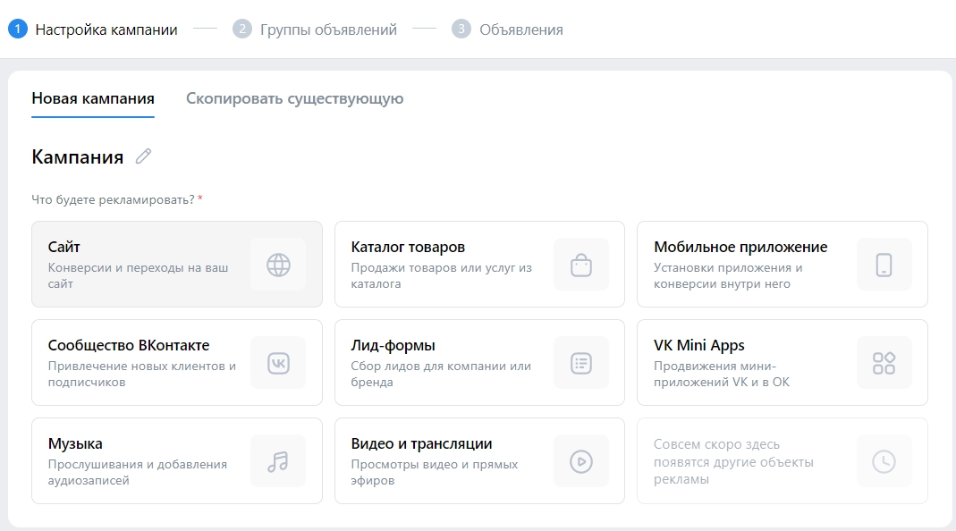Click the globe icon on Сайт card
Image resolution: width=956 pixels, height=531 pixels.
[x=278, y=265]
